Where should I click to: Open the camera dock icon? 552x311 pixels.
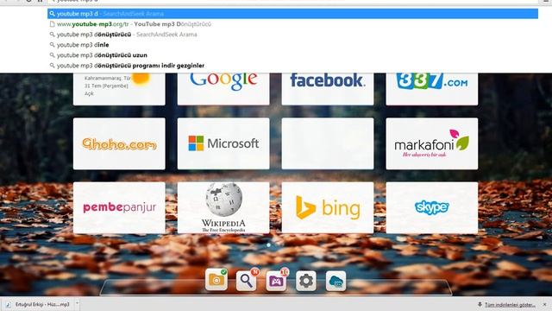[x=216, y=280]
